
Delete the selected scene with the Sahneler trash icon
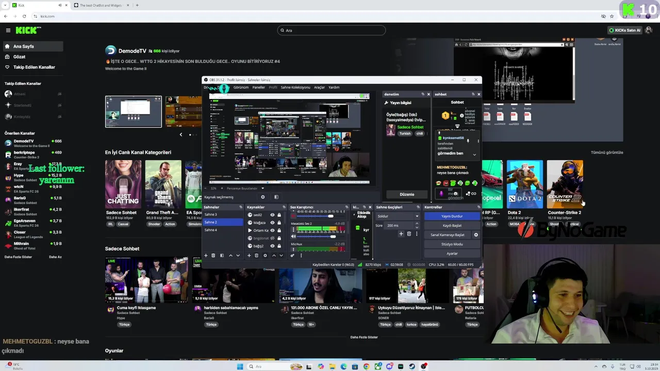pyautogui.click(x=213, y=256)
